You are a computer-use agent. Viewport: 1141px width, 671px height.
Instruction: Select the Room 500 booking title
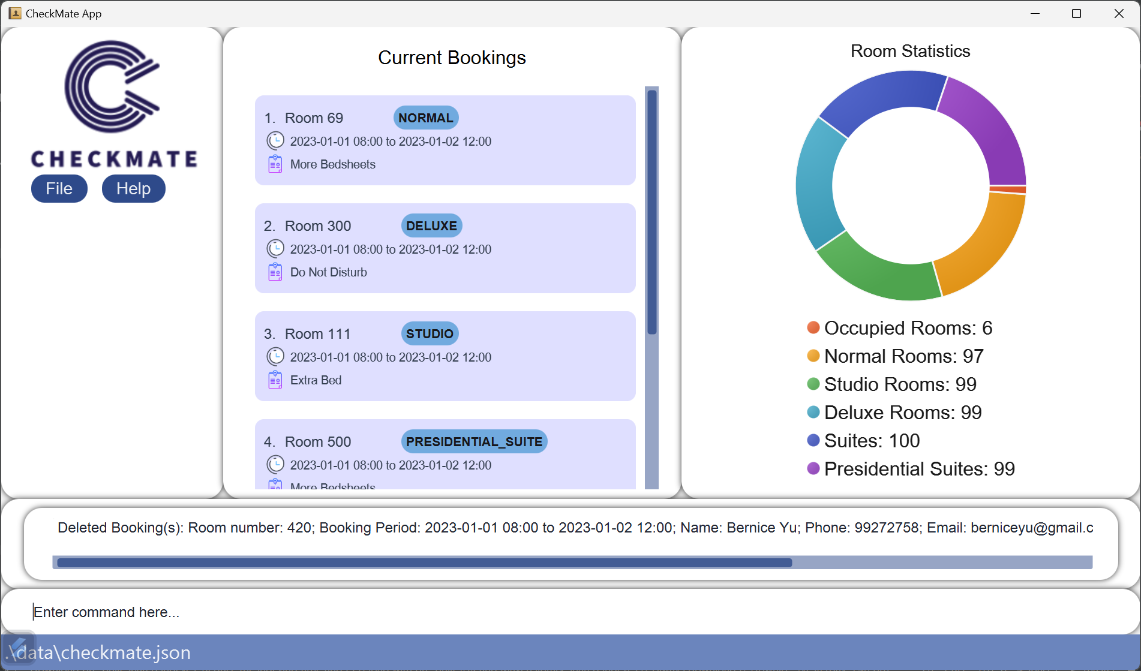(318, 442)
